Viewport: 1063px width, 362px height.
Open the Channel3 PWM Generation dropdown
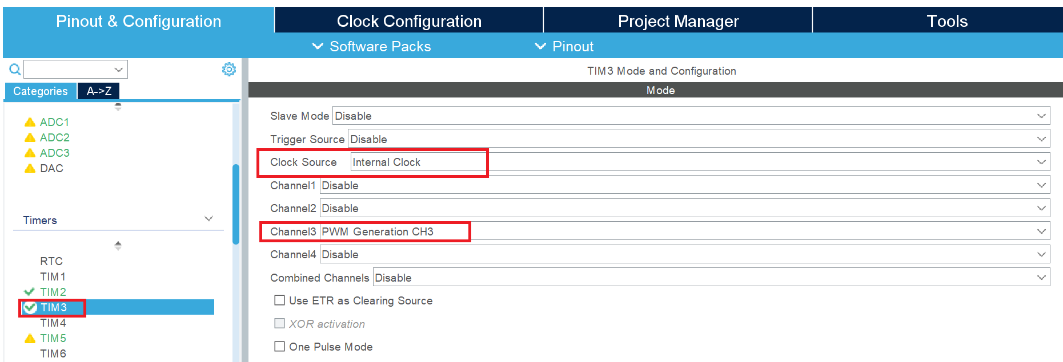coord(685,231)
